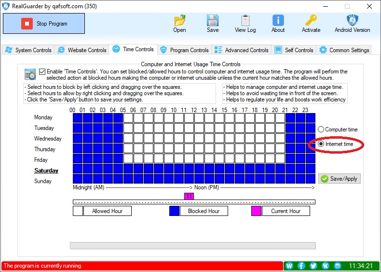Click the Instagram icon in status bar
The width and height of the screenshot is (381, 272).
(338, 266)
